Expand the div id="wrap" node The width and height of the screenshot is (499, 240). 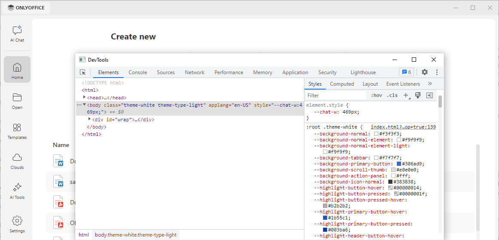pos(89,120)
